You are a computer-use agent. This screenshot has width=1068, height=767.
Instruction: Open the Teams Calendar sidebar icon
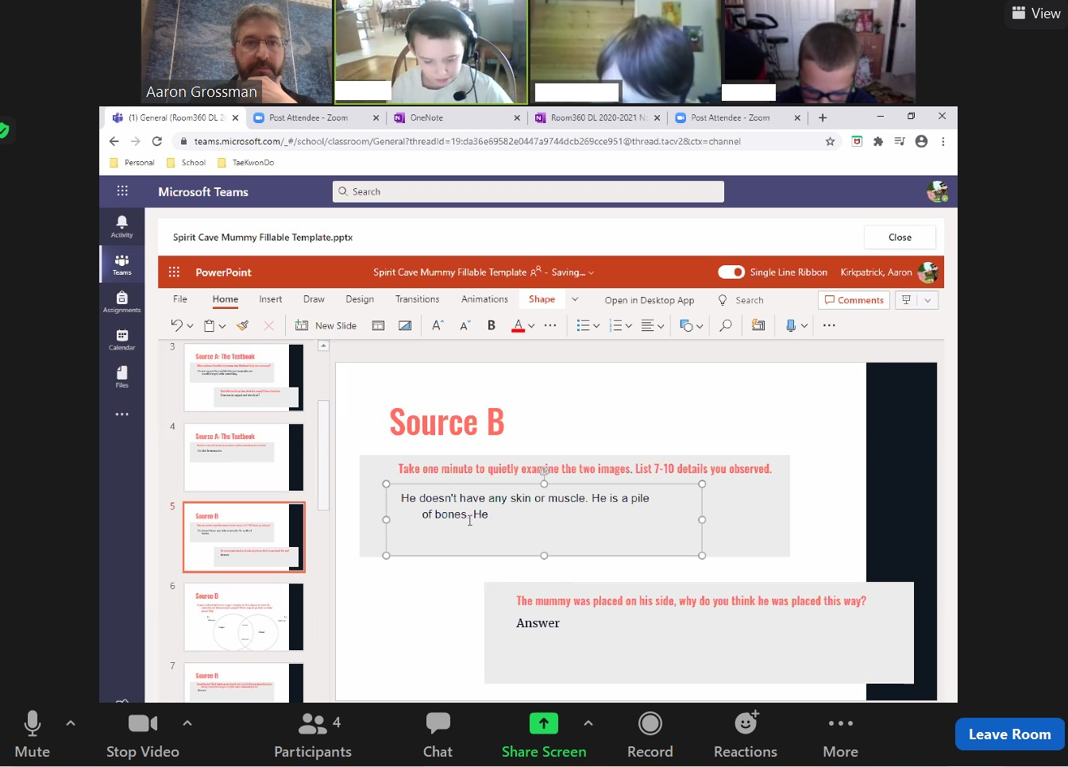pos(121,340)
